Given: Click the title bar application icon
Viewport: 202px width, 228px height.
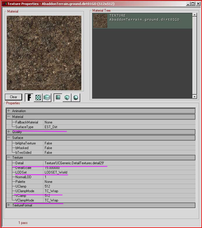Looking at the screenshot, I should pyautogui.click(x=4, y=4).
